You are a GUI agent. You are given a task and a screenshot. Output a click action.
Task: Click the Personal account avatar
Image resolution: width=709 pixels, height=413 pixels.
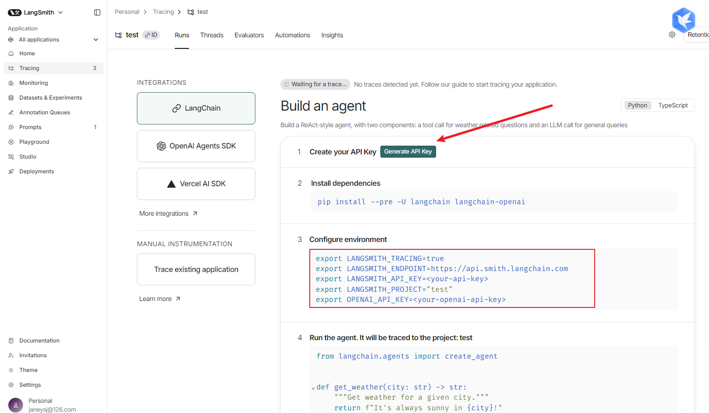[16, 405]
